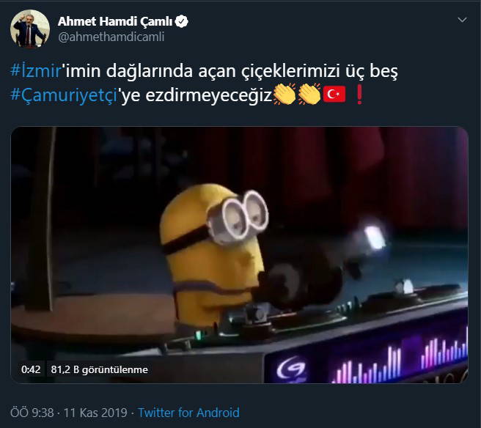Click the 0:42 video duration label
The image size is (481, 428).
point(31,369)
